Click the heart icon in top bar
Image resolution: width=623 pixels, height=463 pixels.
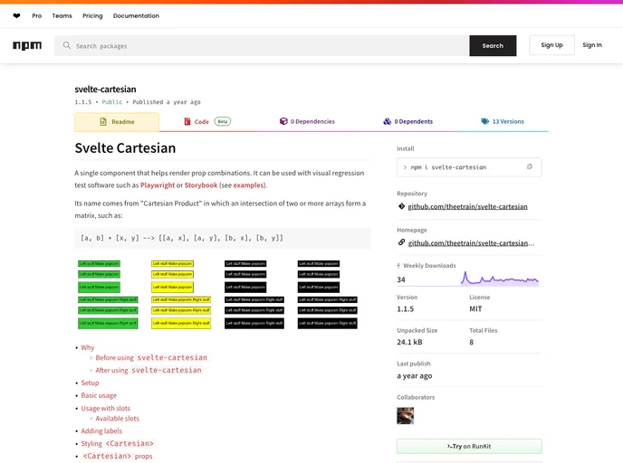tap(16, 16)
